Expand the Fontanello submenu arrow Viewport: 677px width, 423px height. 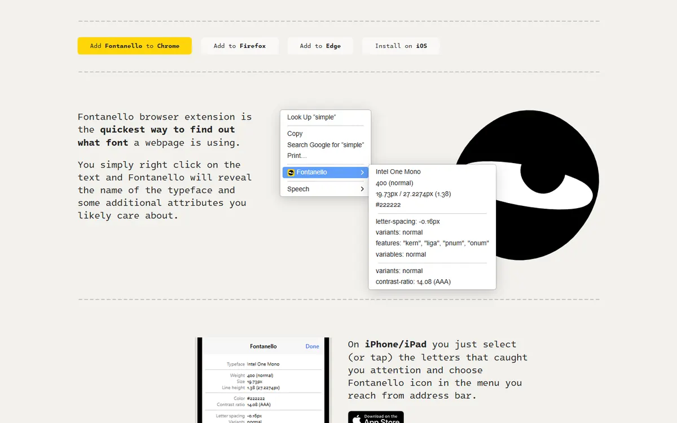click(x=362, y=173)
